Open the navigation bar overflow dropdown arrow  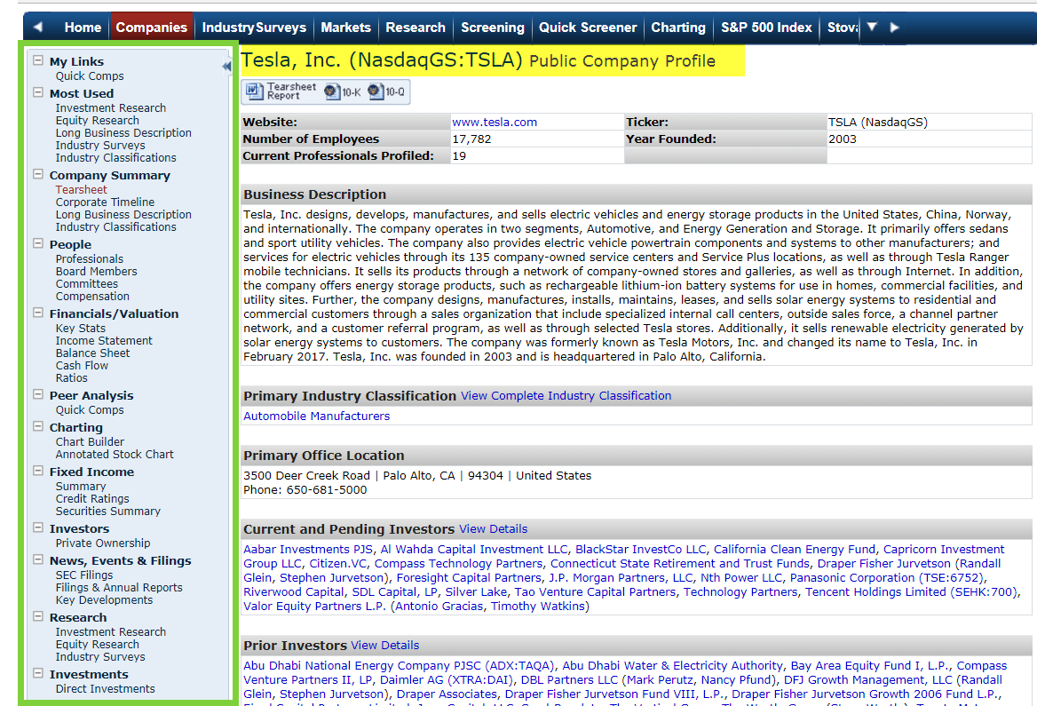point(872,28)
